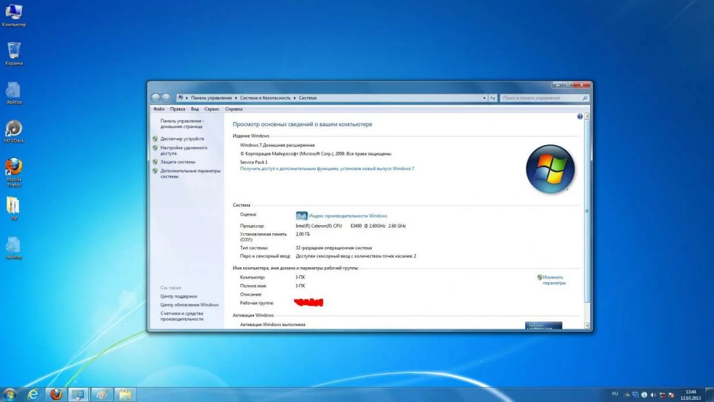Launch Firefox from the taskbar
Screen dimensions: 714x402
point(56,395)
